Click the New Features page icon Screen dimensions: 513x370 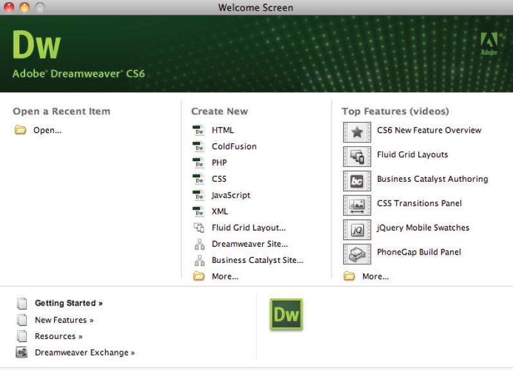(x=22, y=320)
